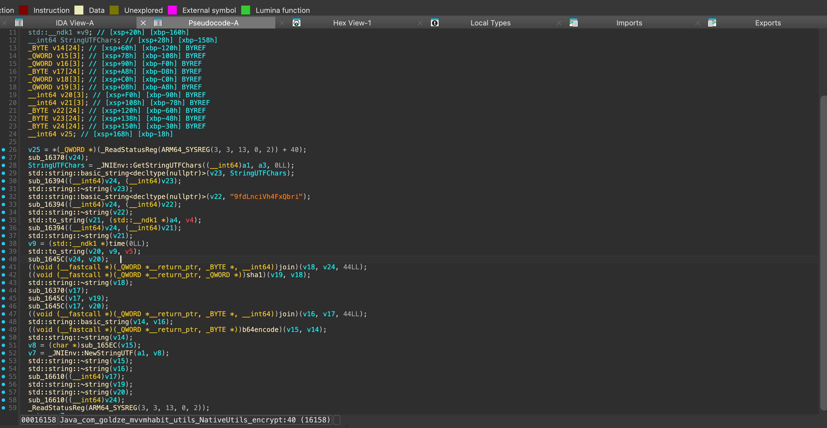Click the Imports tab icon

click(x=574, y=23)
